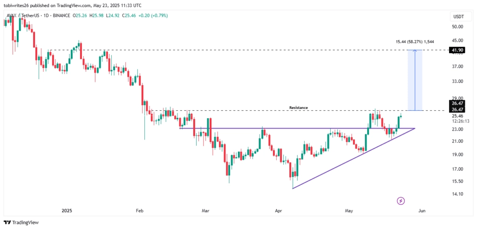Select the Resistance text label
The width and height of the screenshot is (477, 229).
(299, 108)
